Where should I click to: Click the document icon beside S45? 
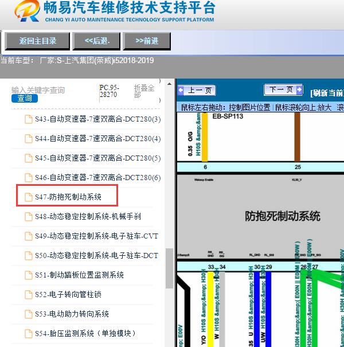tap(28, 158)
